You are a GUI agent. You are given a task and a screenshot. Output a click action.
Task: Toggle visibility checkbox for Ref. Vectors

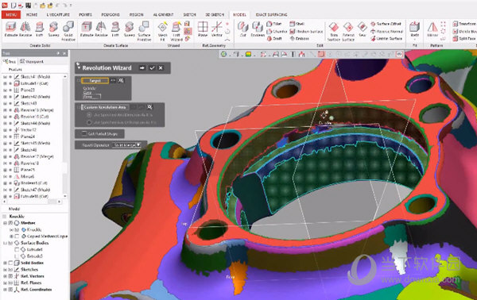click(10, 276)
